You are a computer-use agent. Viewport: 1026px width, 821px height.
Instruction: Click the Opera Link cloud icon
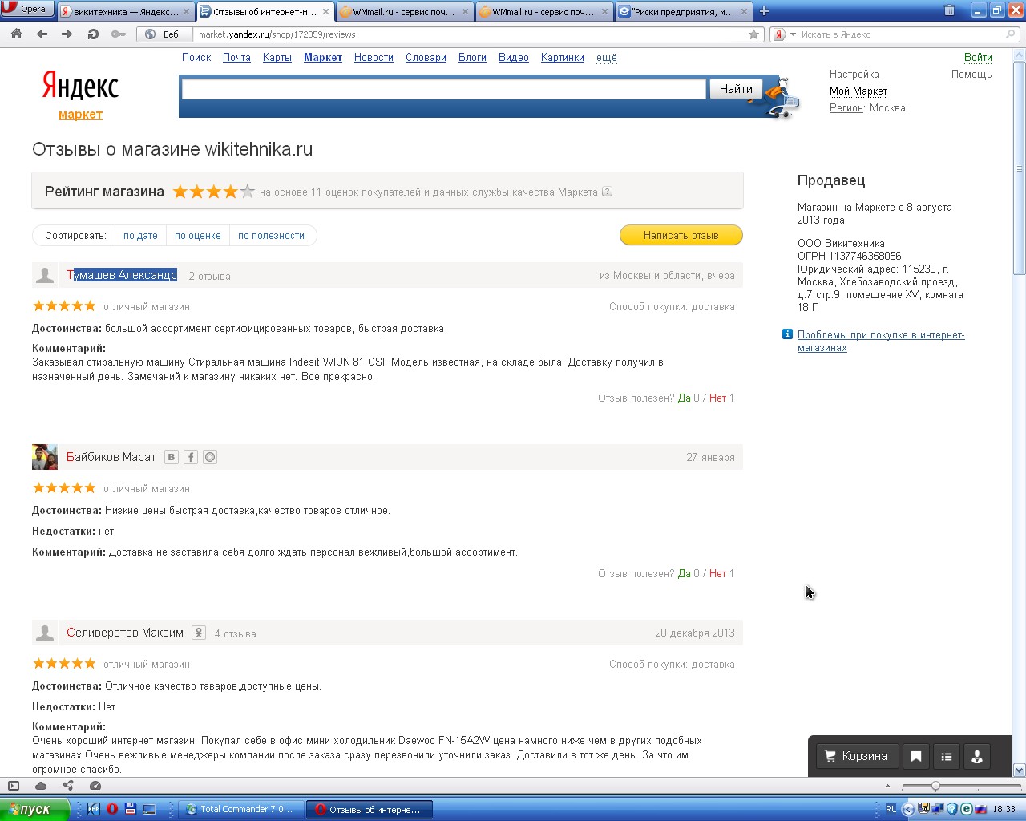pyautogui.click(x=41, y=786)
